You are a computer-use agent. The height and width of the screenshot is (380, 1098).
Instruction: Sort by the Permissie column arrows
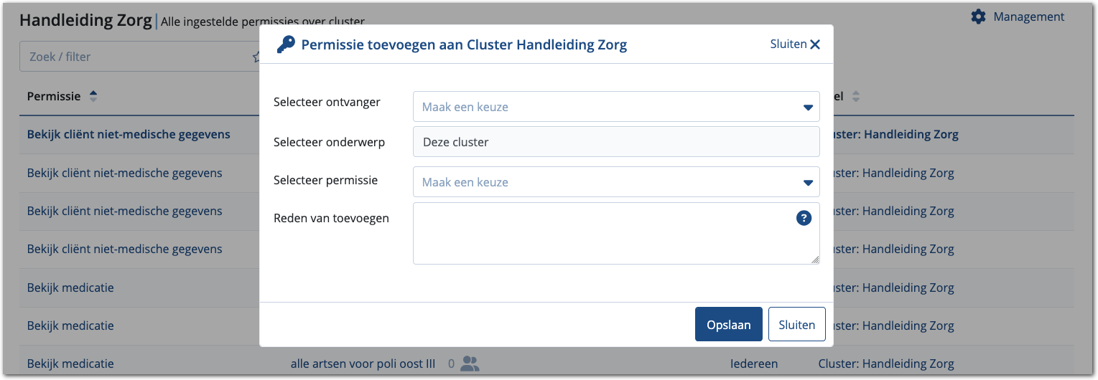coord(93,96)
